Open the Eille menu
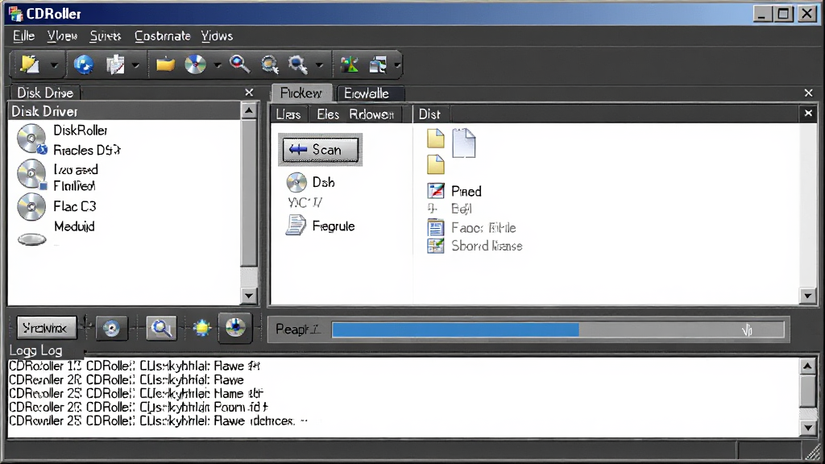Image resolution: width=825 pixels, height=464 pixels. (23, 35)
